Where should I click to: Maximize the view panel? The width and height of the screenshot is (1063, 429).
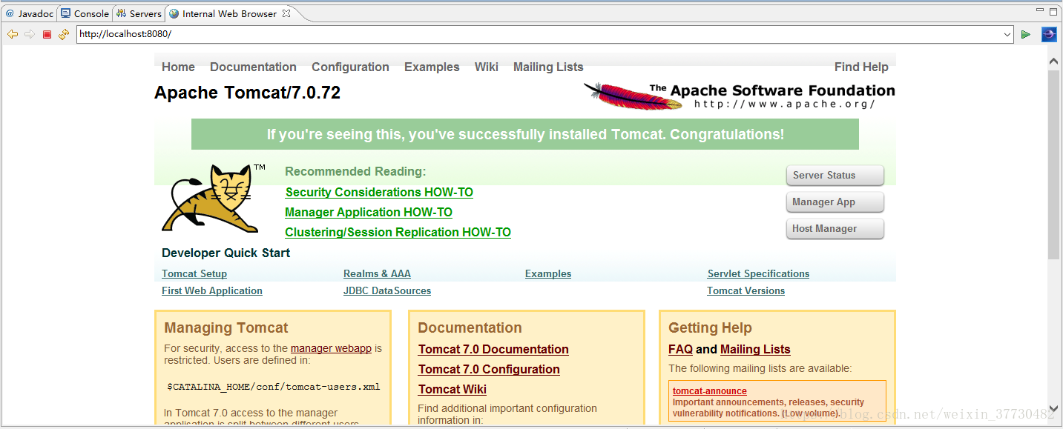1053,12
